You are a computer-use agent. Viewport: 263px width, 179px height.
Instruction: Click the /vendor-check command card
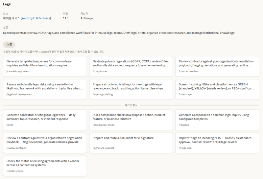45,166
